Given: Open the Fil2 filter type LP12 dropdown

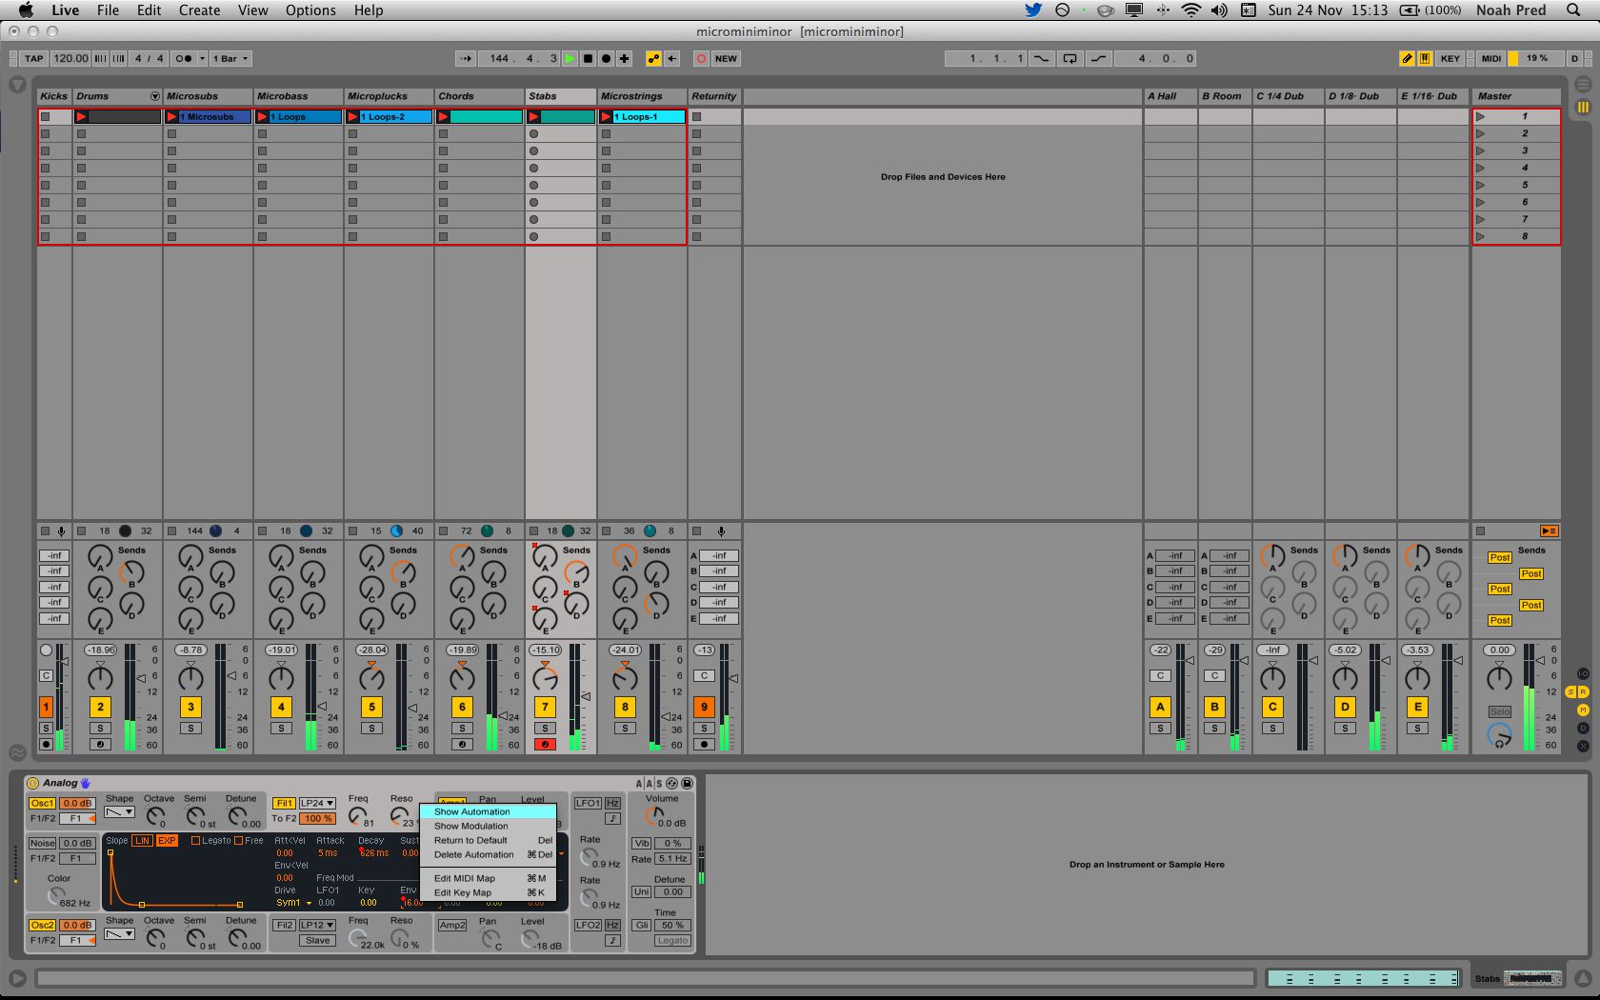Looking at the screenshot, I should [x=317, y=925].
